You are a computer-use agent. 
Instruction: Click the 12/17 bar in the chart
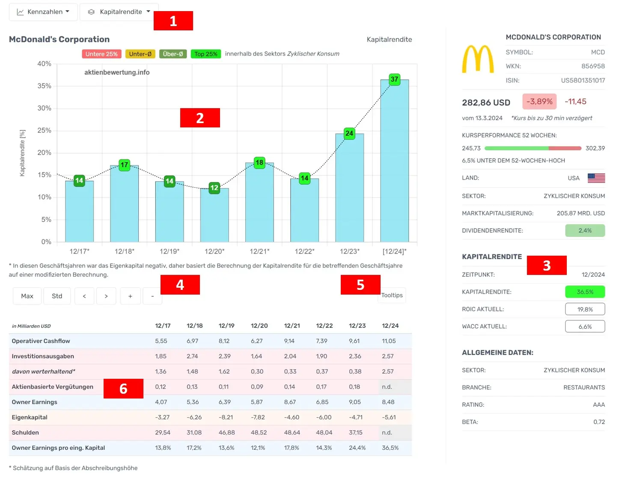click(x=79, y=212)
